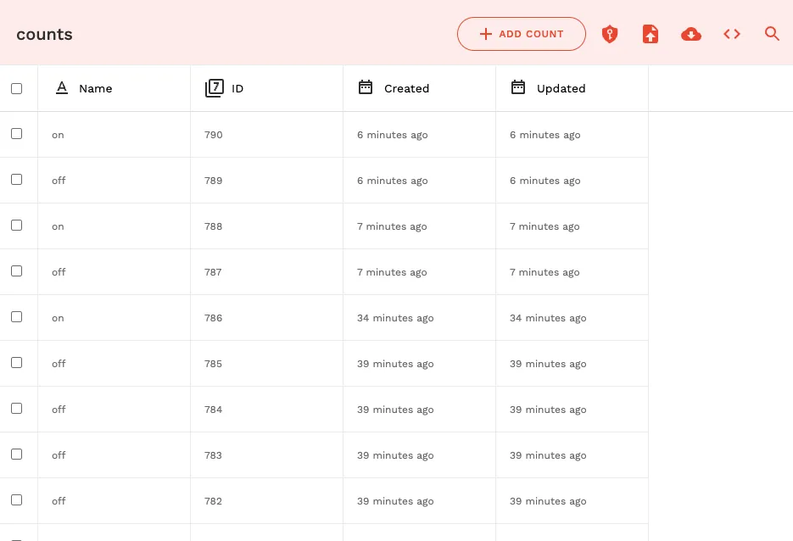Image resolution: width=793 pixels, height=541 pixels.
Task: Click the shield permissions icon
Action: pos(609,34)
